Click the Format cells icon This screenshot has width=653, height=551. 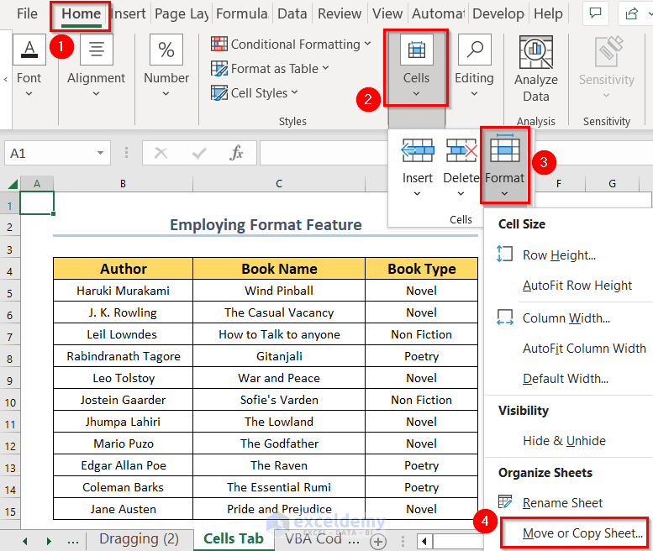(x=504, y=150)
